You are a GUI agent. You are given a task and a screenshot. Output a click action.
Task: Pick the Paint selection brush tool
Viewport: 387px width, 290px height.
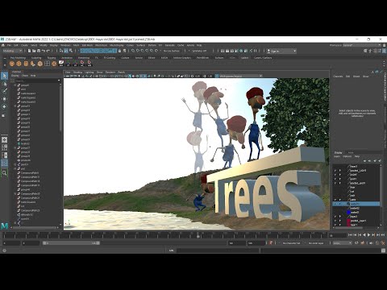coord(4,91)
